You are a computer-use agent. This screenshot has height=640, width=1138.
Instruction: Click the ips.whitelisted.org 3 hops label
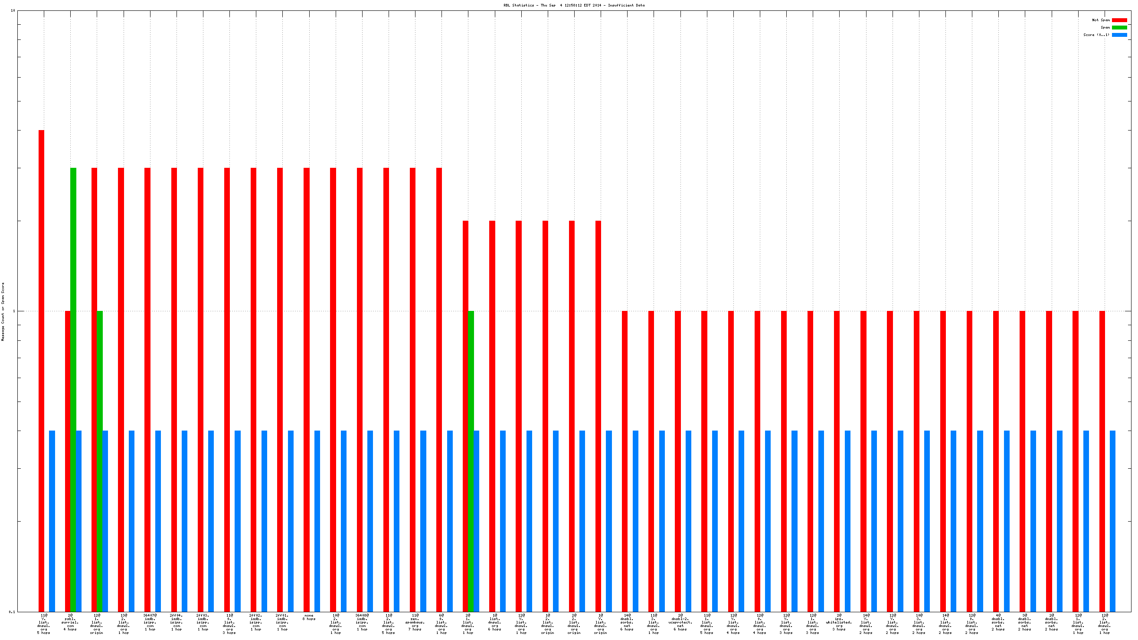point(838,622)
